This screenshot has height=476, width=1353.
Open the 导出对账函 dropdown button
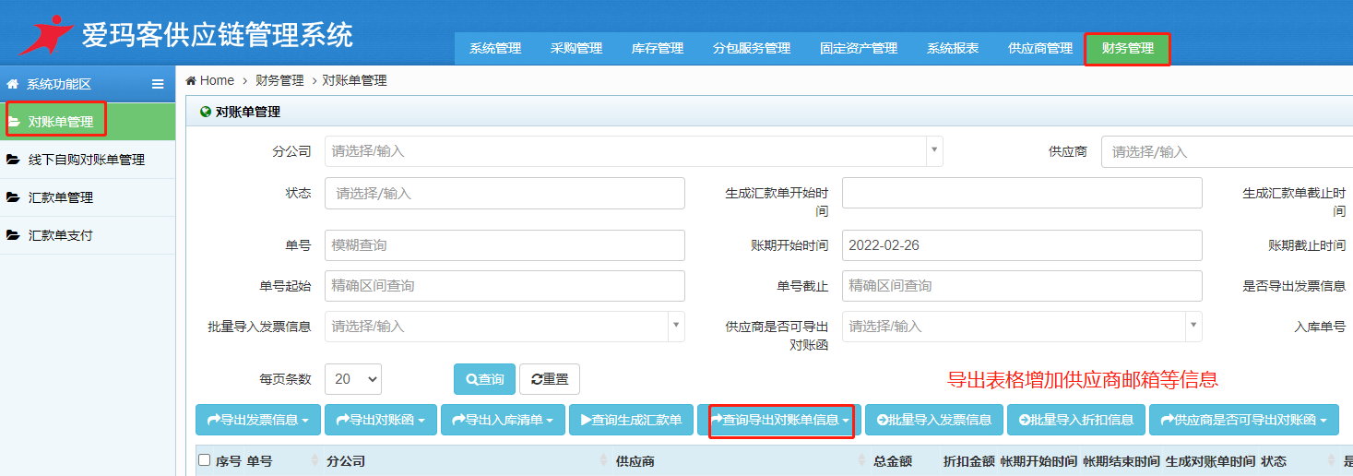pos(381,420)
